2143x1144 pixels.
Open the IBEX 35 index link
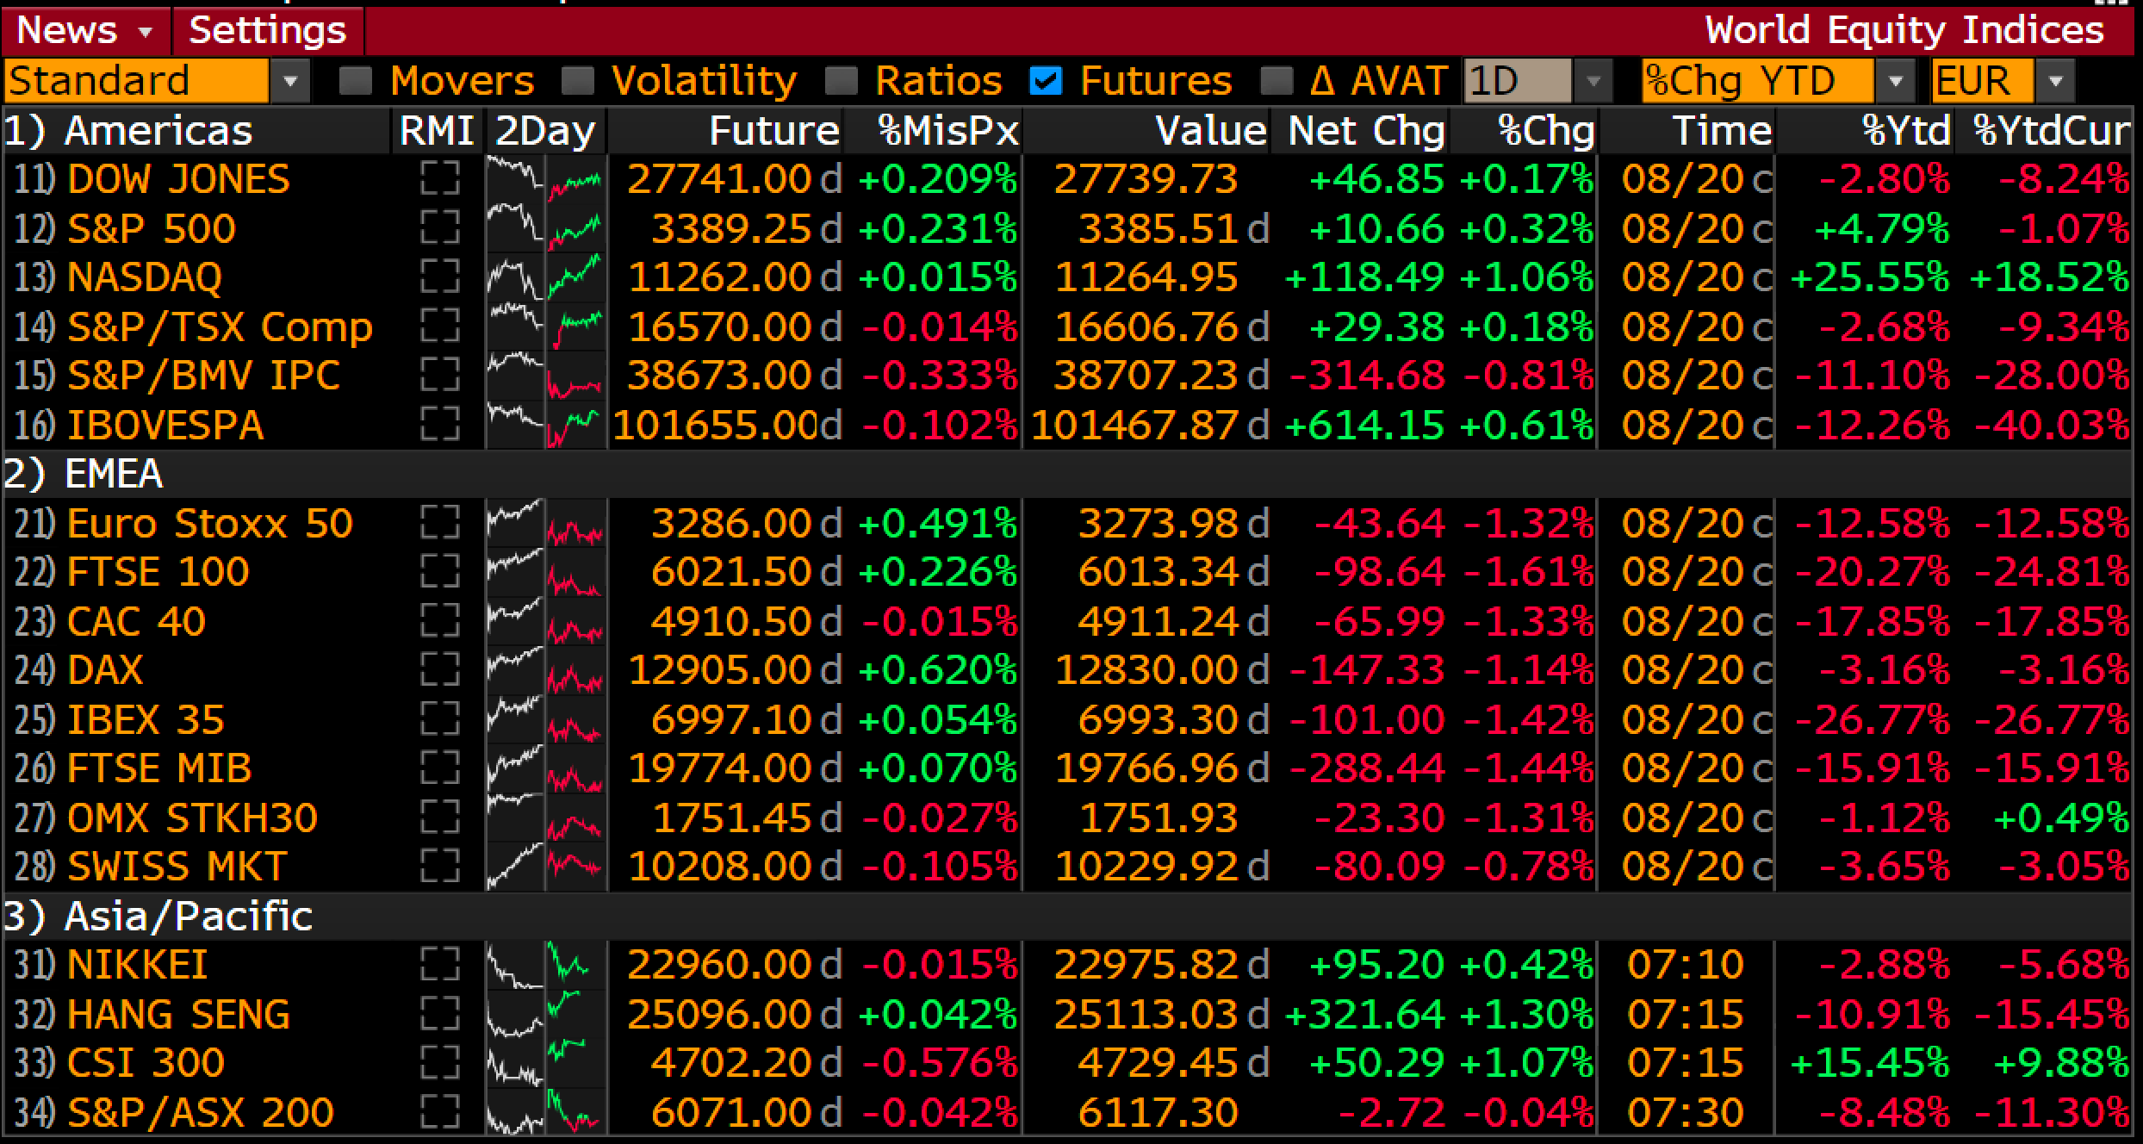pos(146,719)
